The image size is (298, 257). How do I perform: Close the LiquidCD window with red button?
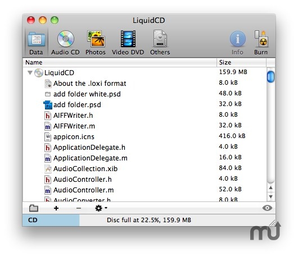[31, 20]
